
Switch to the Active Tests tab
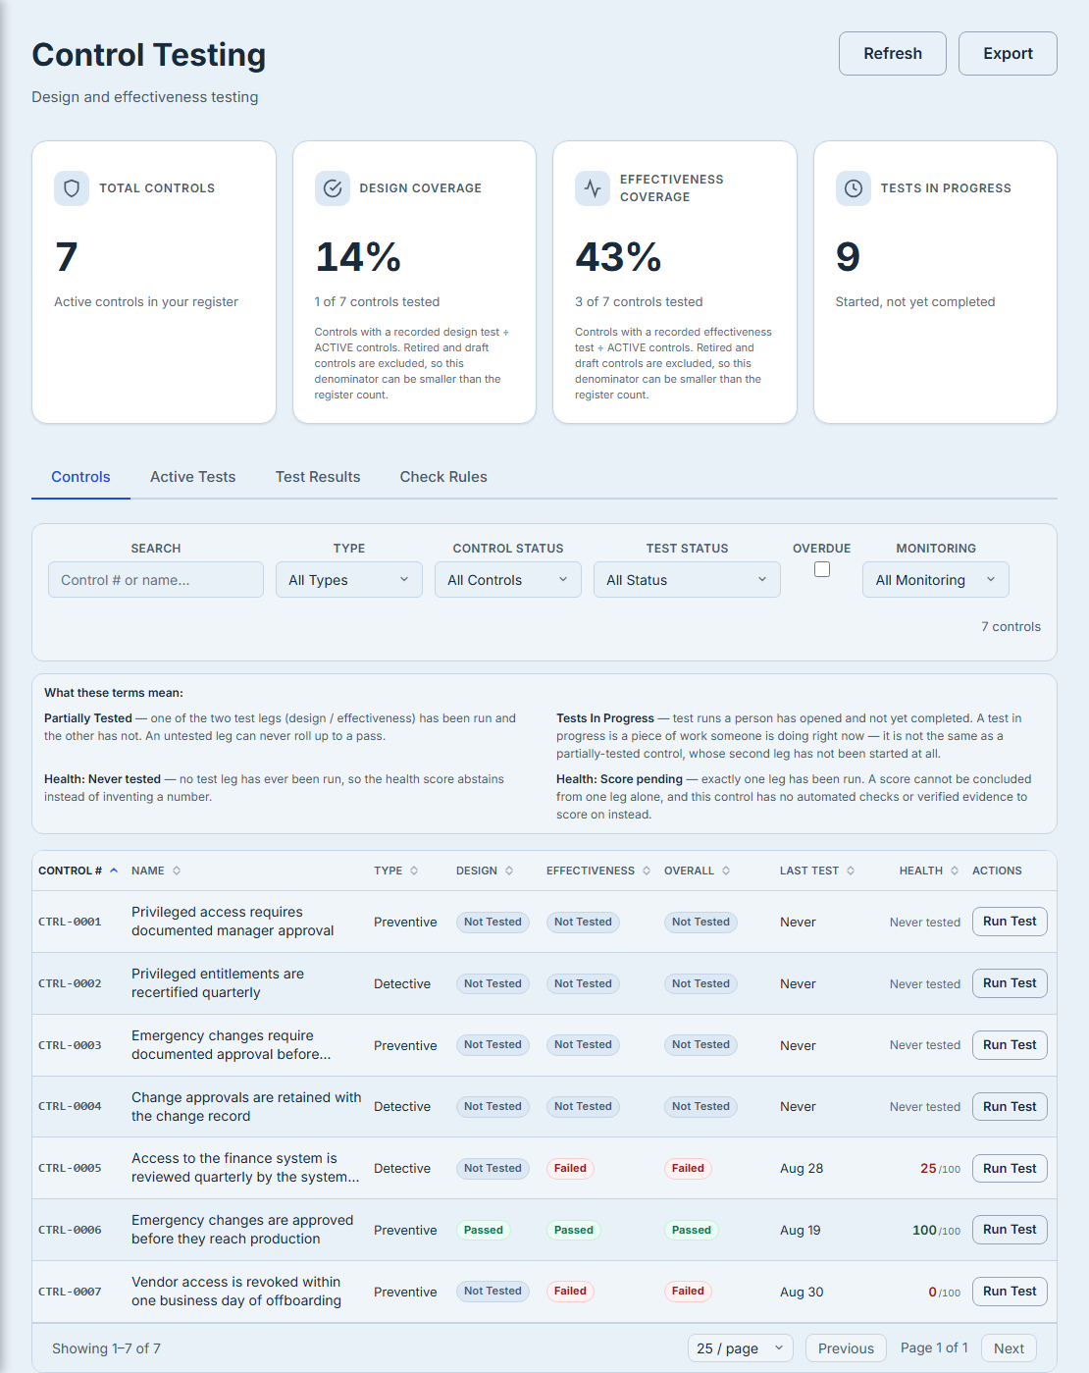tap(192, 477)
